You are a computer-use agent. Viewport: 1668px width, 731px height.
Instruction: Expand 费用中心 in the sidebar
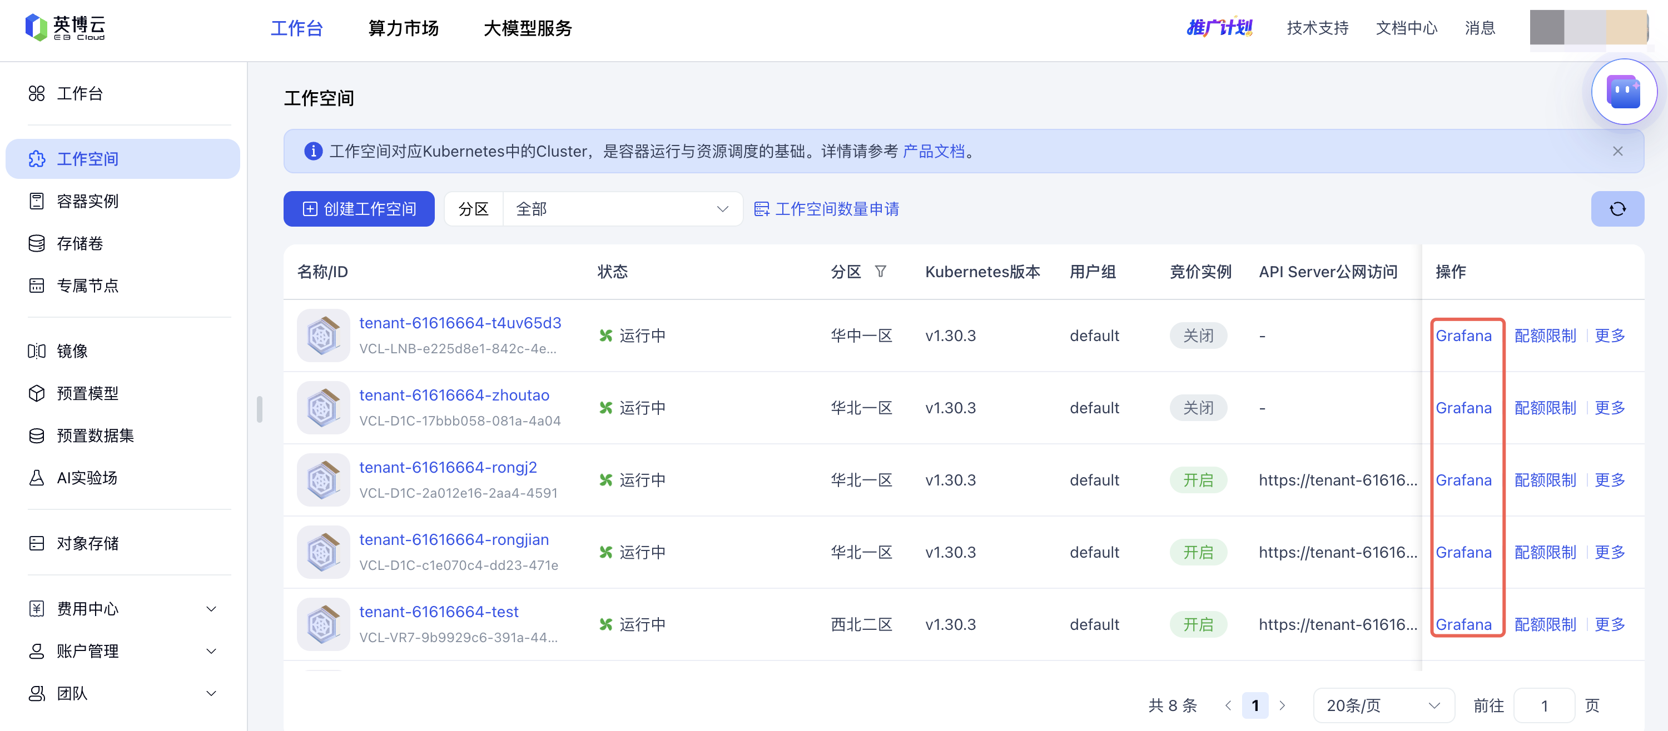(122, 609)
